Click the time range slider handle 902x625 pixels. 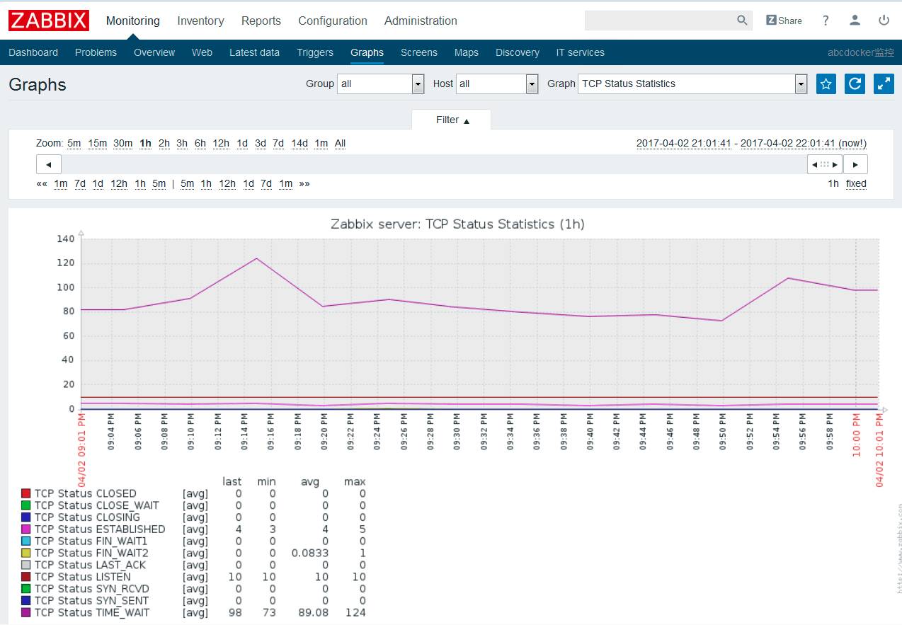point(825,164)
